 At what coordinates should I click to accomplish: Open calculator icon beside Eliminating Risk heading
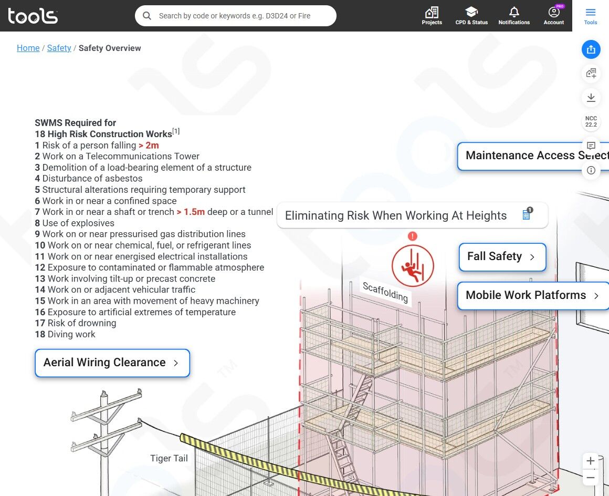pyautogui.click(x=527, y=214)
